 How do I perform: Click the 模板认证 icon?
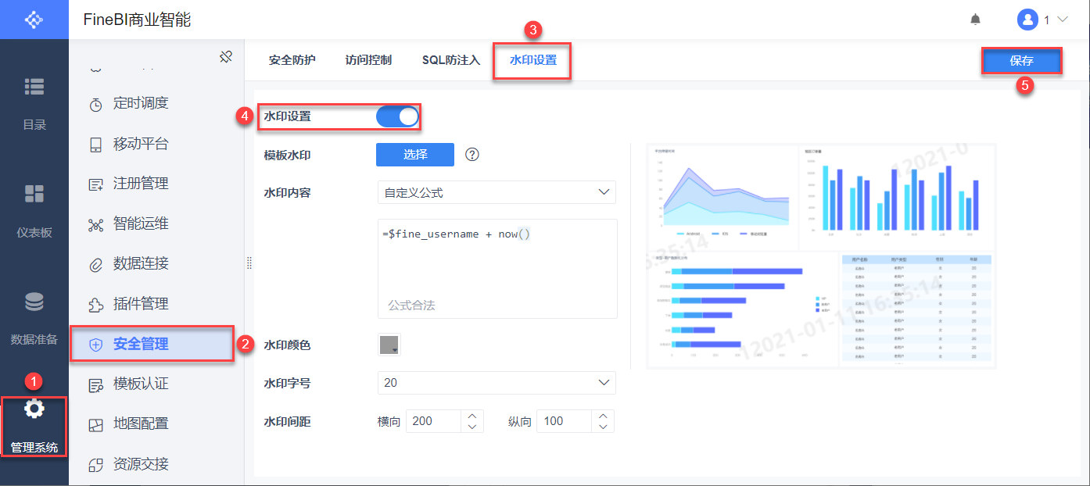(96, 385)
